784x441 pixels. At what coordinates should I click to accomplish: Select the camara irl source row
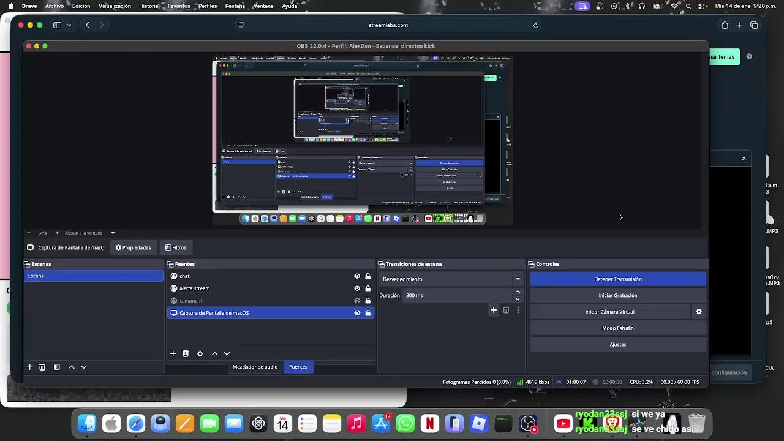click(x=271, y=301)
